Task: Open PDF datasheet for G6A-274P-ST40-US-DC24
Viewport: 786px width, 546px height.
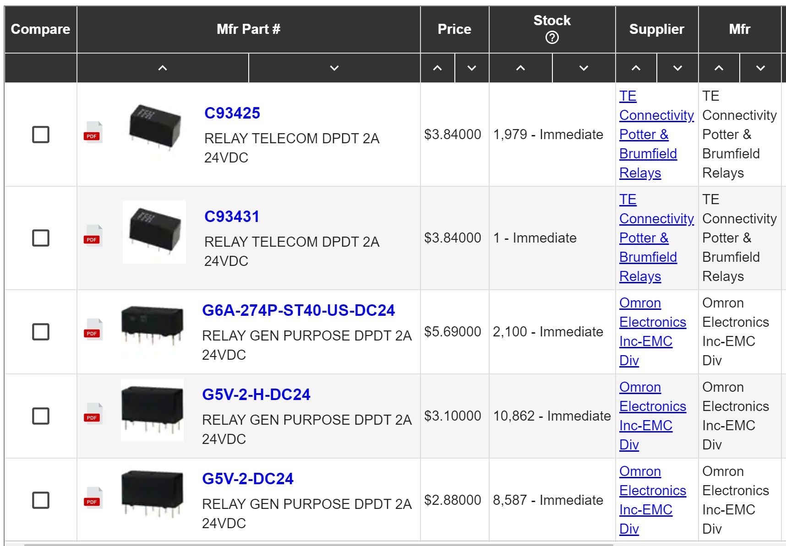Action: pos(93,330)
